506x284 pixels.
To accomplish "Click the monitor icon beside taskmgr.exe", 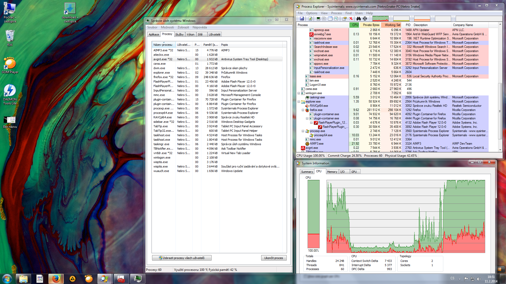I will pyautogui.click(x=307, y=97).
